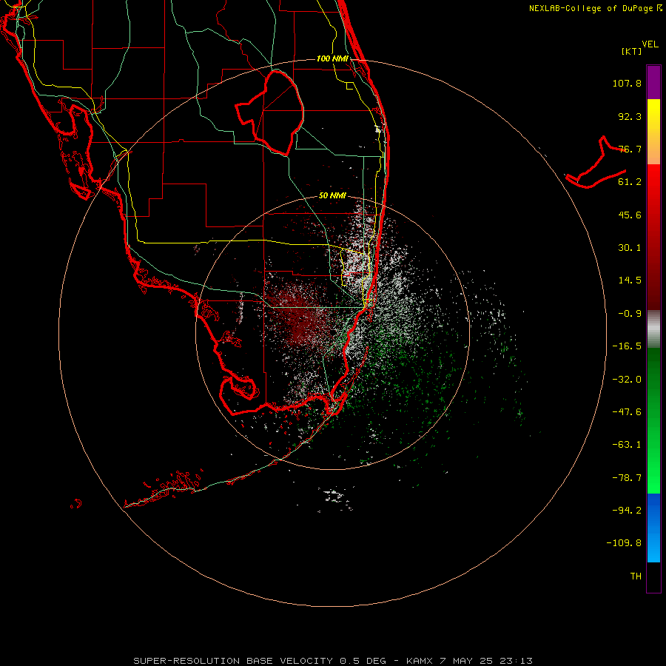Image resolution: width=666 pixels, height=666 pixels.
Task: Select the -0.9 velocity scale value
Action: tap(630, 314)
